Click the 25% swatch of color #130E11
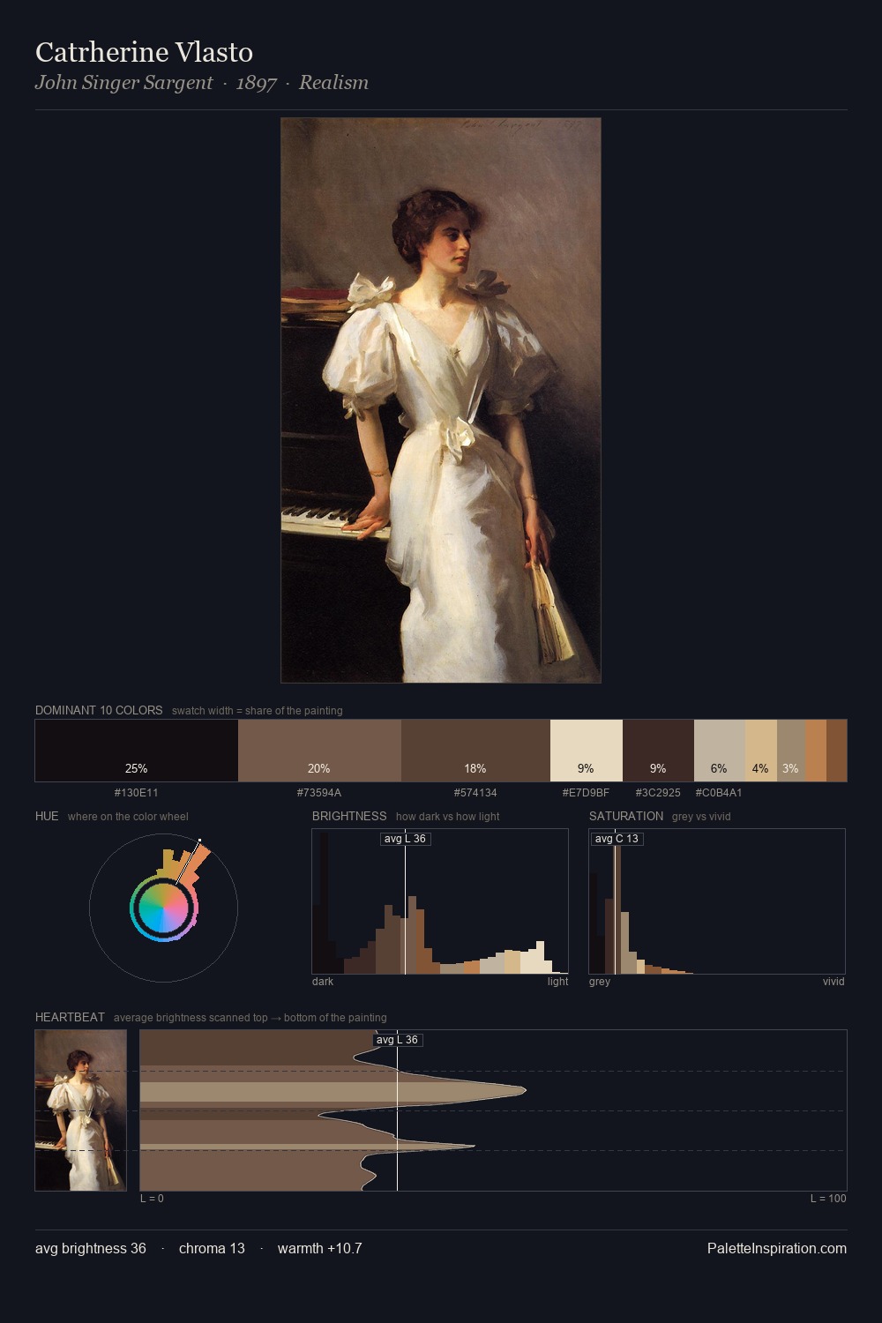The width and height of the screenshot is (882, 1323). point(137,751)
